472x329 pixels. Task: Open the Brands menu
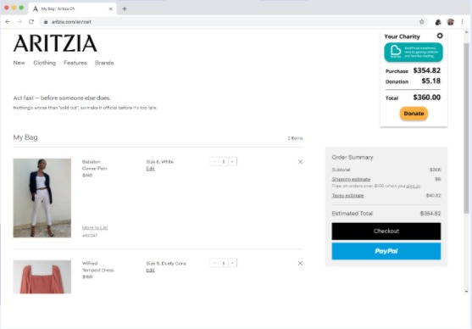[x=104, y=63]
